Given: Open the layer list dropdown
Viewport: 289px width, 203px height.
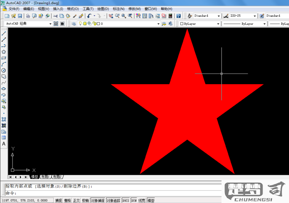Looking at the screenshot, I should coord(158,24).
